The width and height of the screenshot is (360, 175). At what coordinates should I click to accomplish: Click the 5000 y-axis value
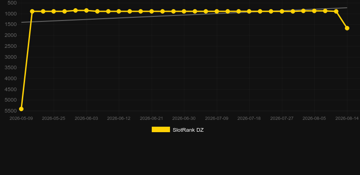tap(11, 100)
